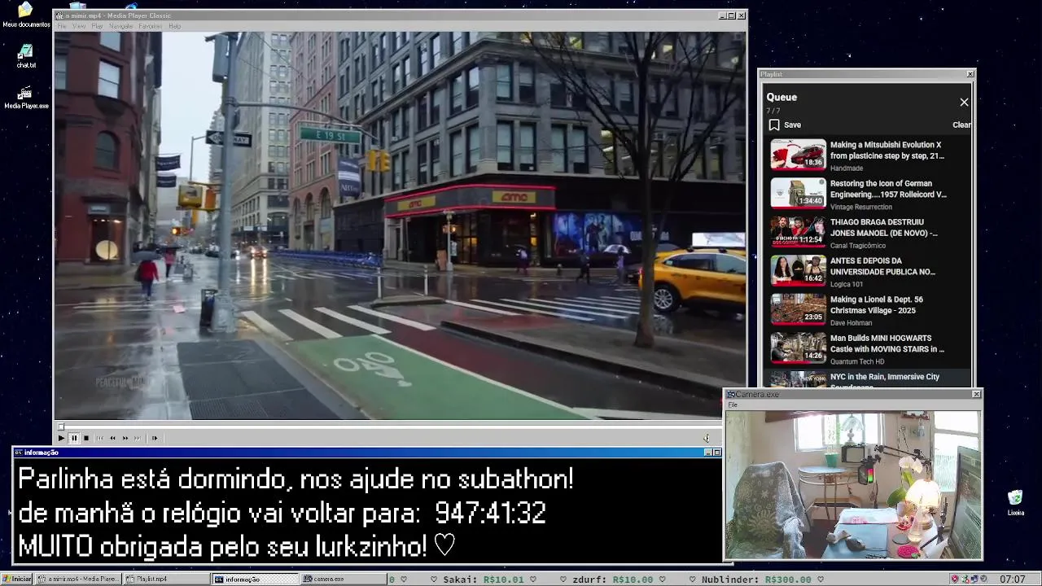
Task: Switch to the camera.exe taskbar button
Action: click(344, 579)
